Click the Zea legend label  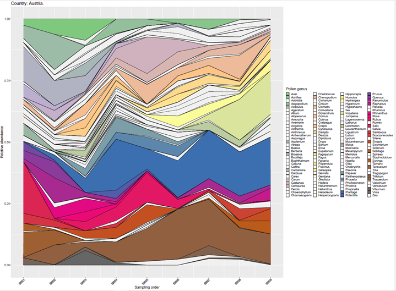coord(376,195)
